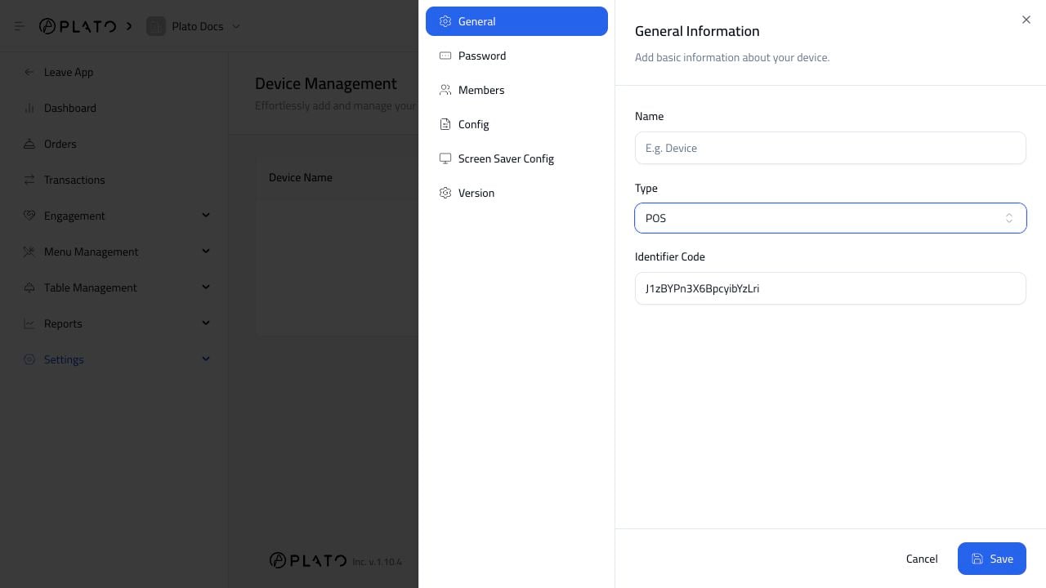This screenshot has height=588, width=1046.
Task: Open Dashboard from sidebar
Action: [x=114, y=108]
